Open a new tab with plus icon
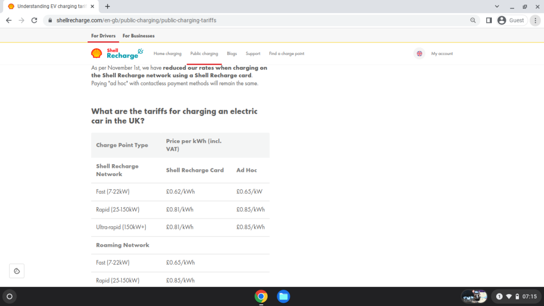 pyautogui.click(x=108, y=6)
